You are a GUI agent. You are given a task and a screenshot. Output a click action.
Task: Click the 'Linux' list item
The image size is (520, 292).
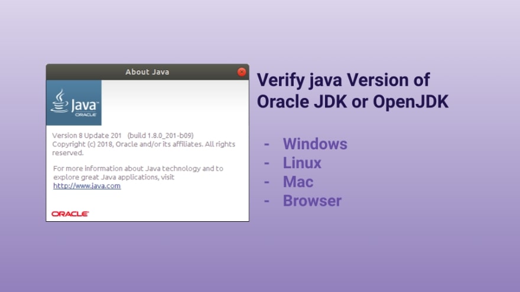coord(302,163)
